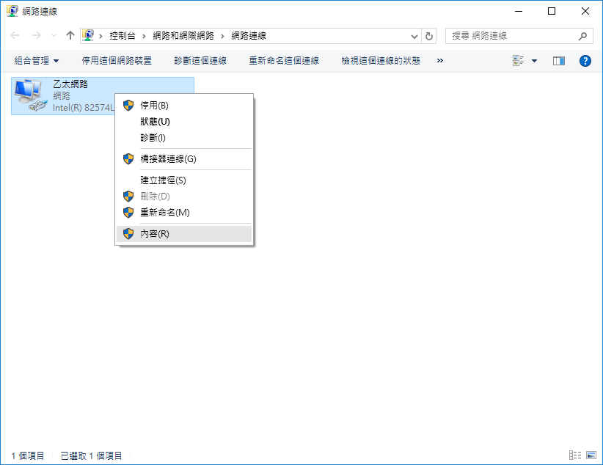Select 重新命名(M) in the context menu
The height and width of the screenshot is (465, 603).
[164, 212]
